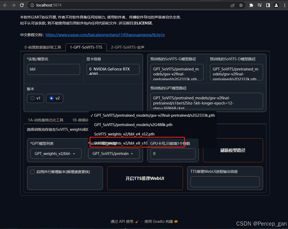Screen dimensions: 288x229
Task: Edit pretrained SoVITS-D model path field
Action: 236,72
